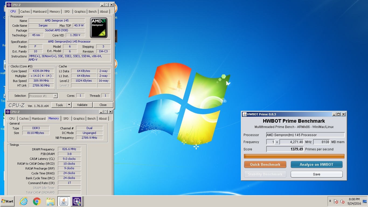Click the Technology value 45 nm
The width and height of the screenshot is (368, 207).
(36, 35)
